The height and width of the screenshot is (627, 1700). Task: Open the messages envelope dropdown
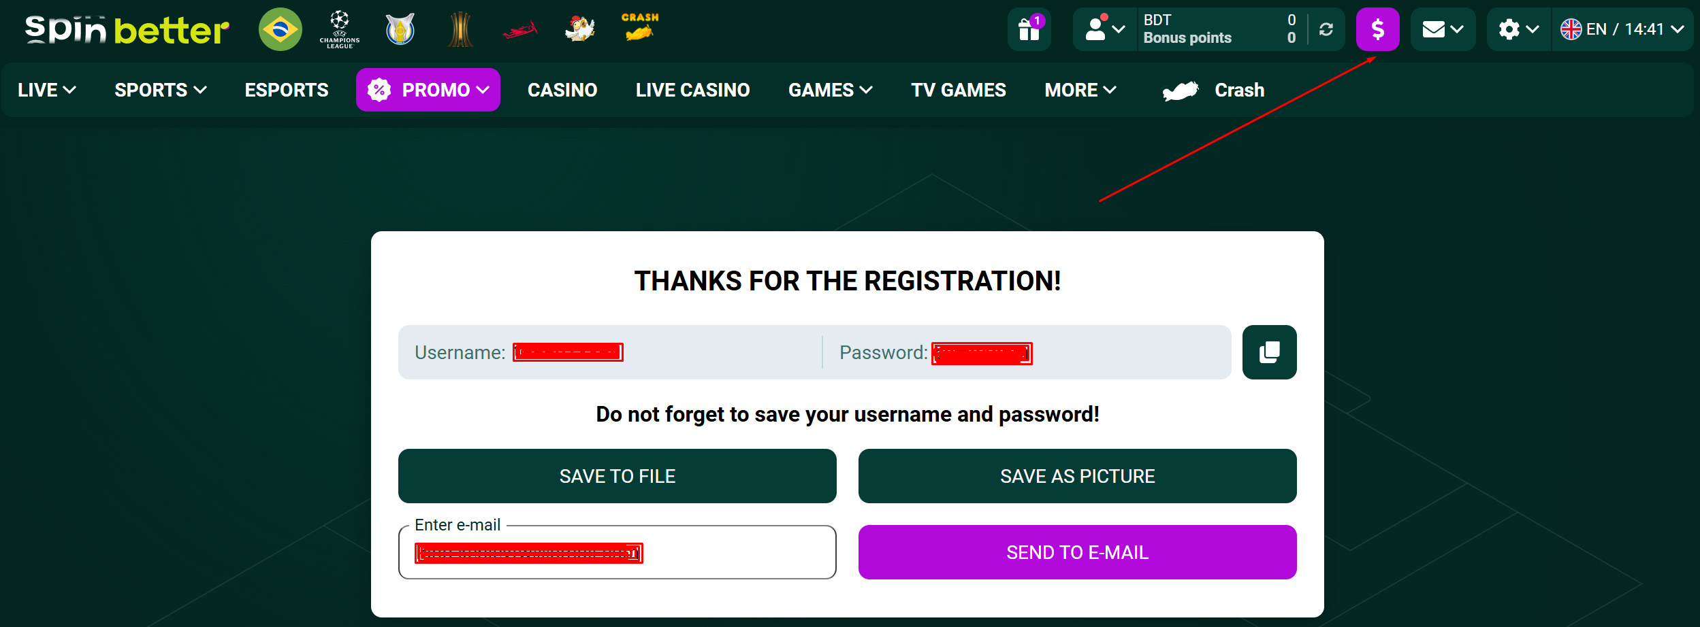coord(1442,29)
